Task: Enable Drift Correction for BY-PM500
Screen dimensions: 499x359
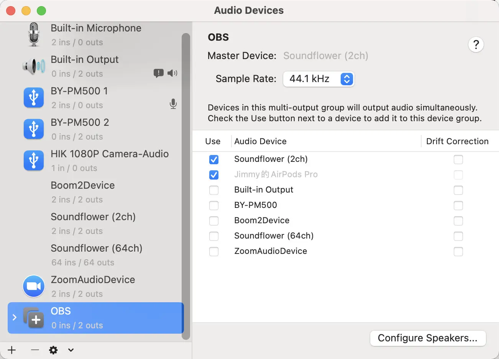Action: click(x=458, y=206)
